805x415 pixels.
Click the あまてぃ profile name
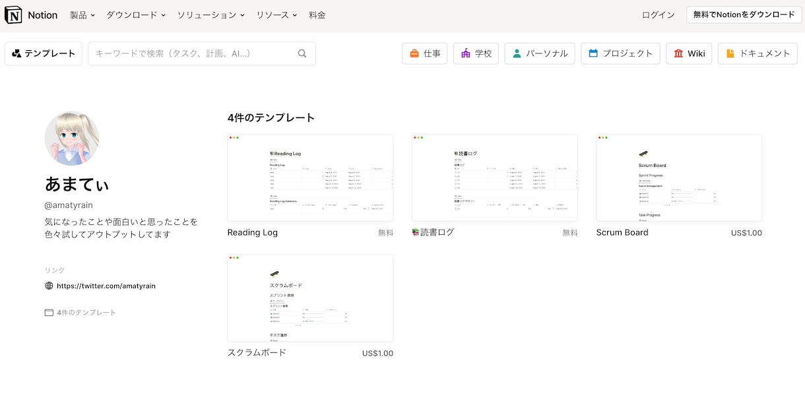[77, 183]
